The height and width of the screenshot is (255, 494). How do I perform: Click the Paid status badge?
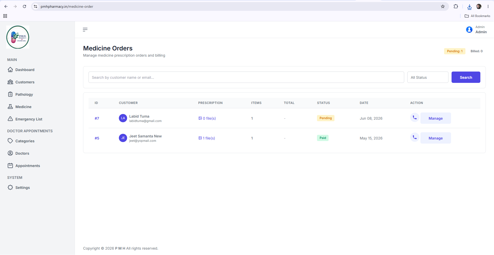click(x=323, y=138)
